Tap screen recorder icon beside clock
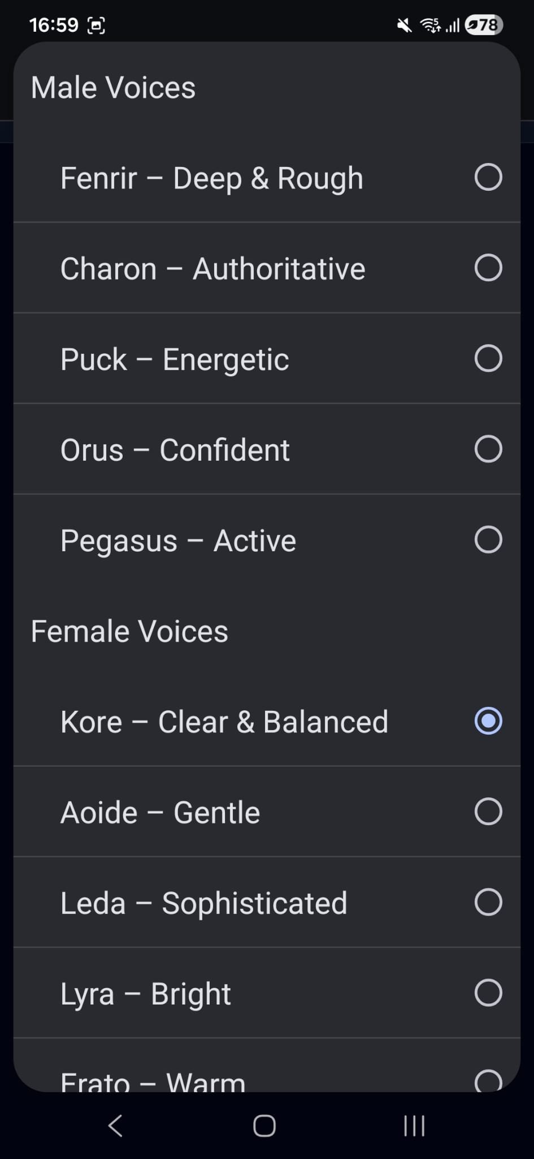Viewport: 534px width, 1159px height. (x=96, y=25)
